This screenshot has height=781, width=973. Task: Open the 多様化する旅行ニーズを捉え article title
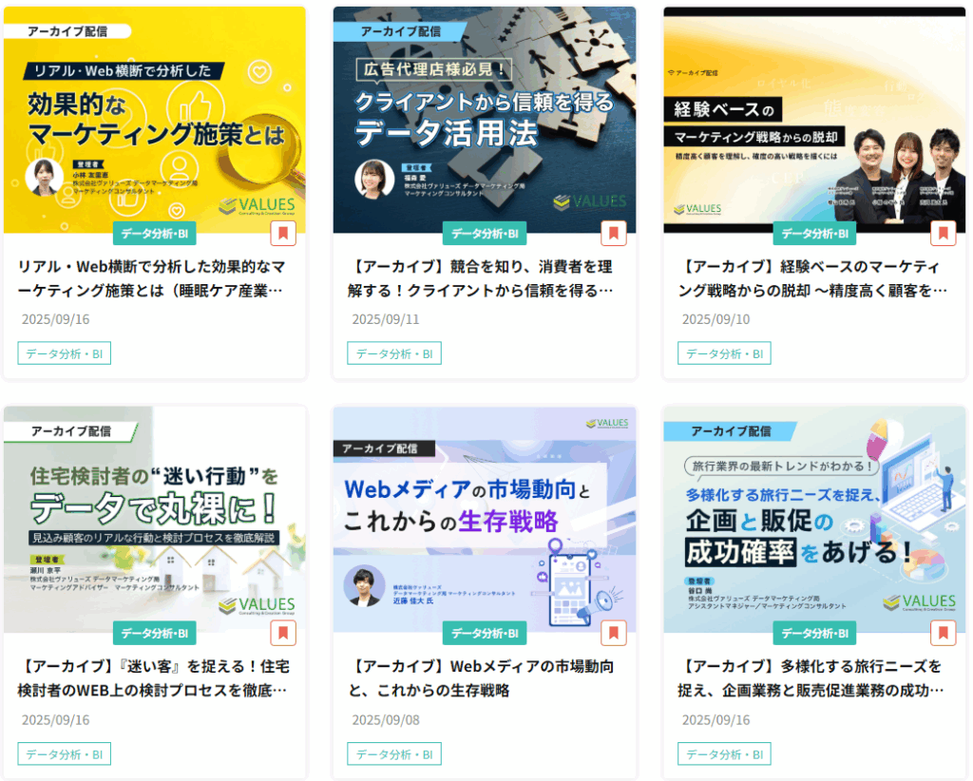(x=812, y=677)
